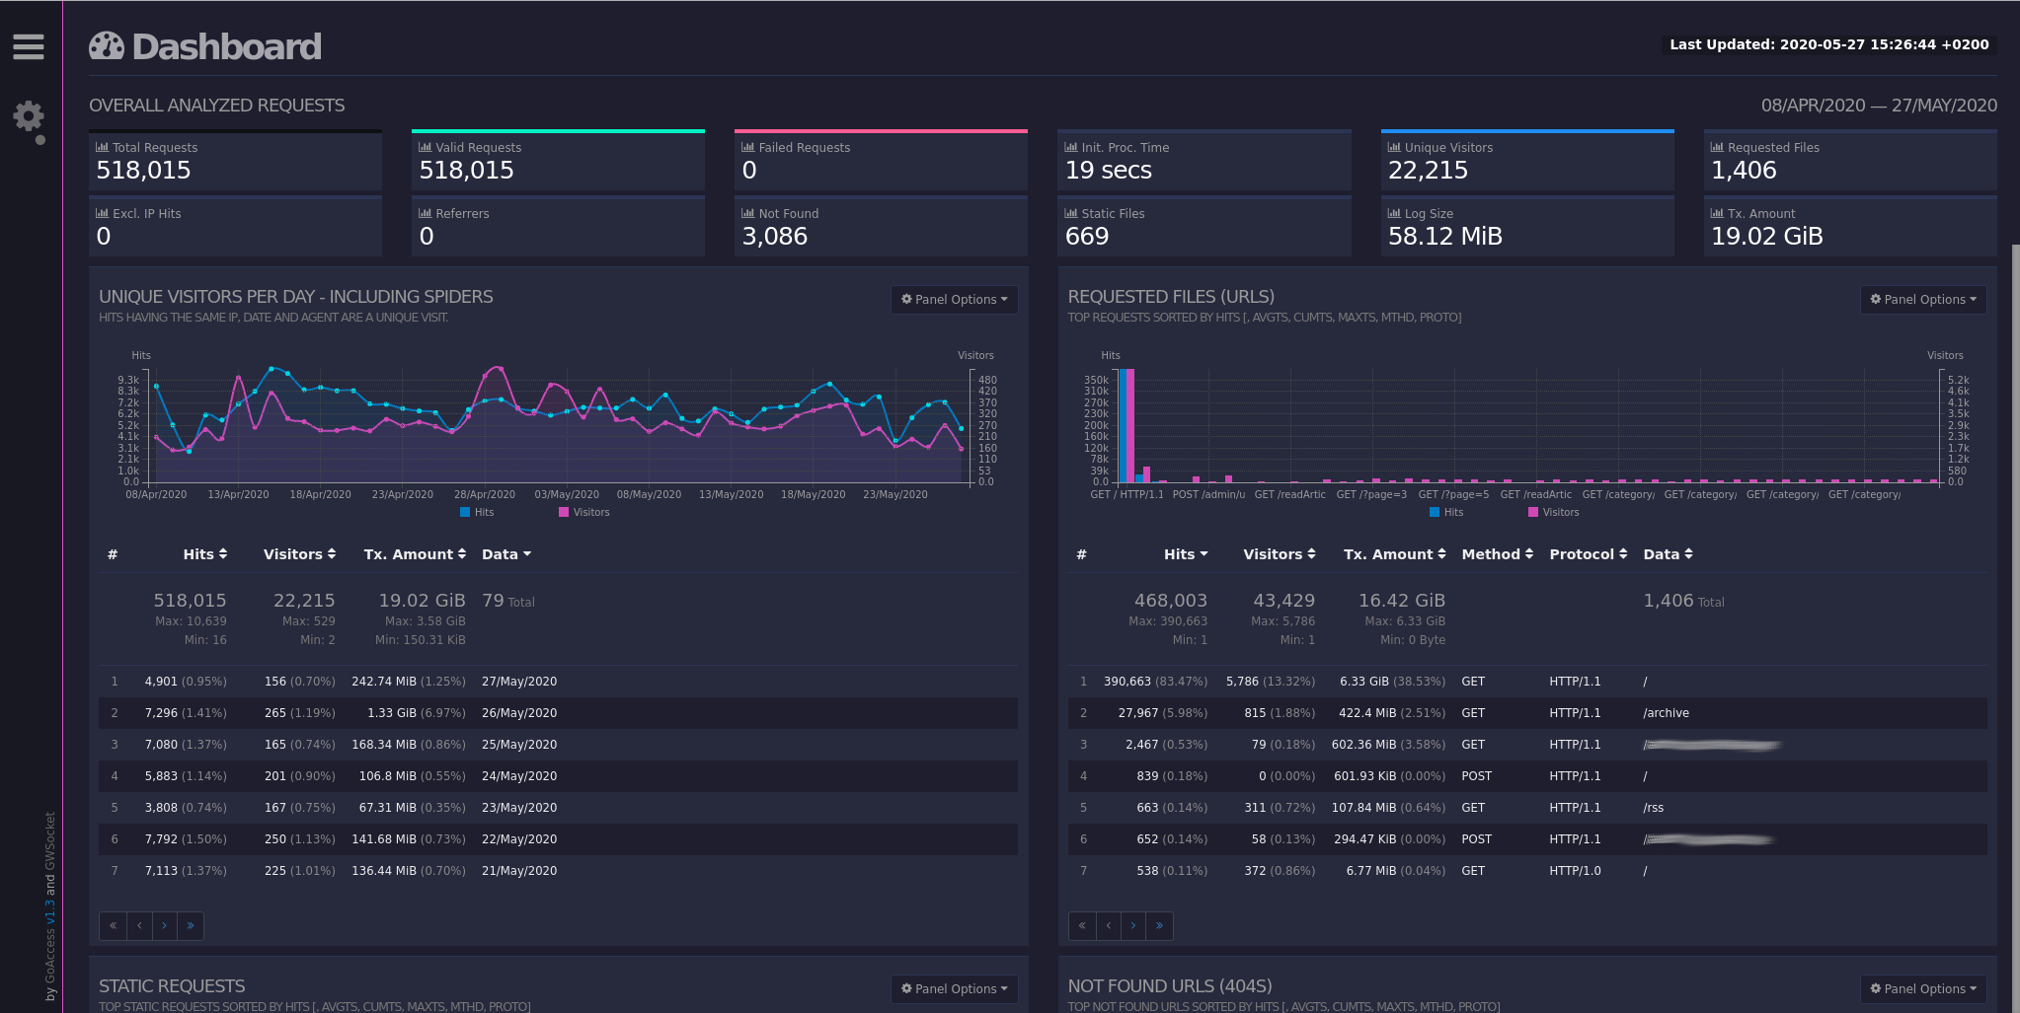Click the Dashboard gauge icon

[x=107, y=46]
